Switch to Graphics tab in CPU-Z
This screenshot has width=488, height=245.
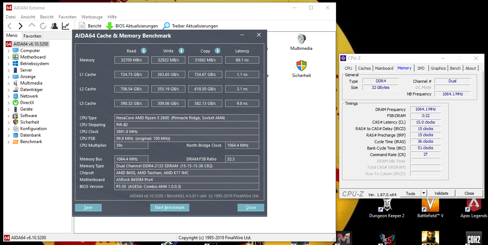tap(438, 68)
